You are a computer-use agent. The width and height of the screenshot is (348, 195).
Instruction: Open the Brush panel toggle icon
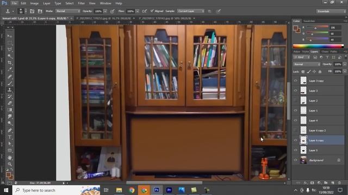(x=32, y=11)
